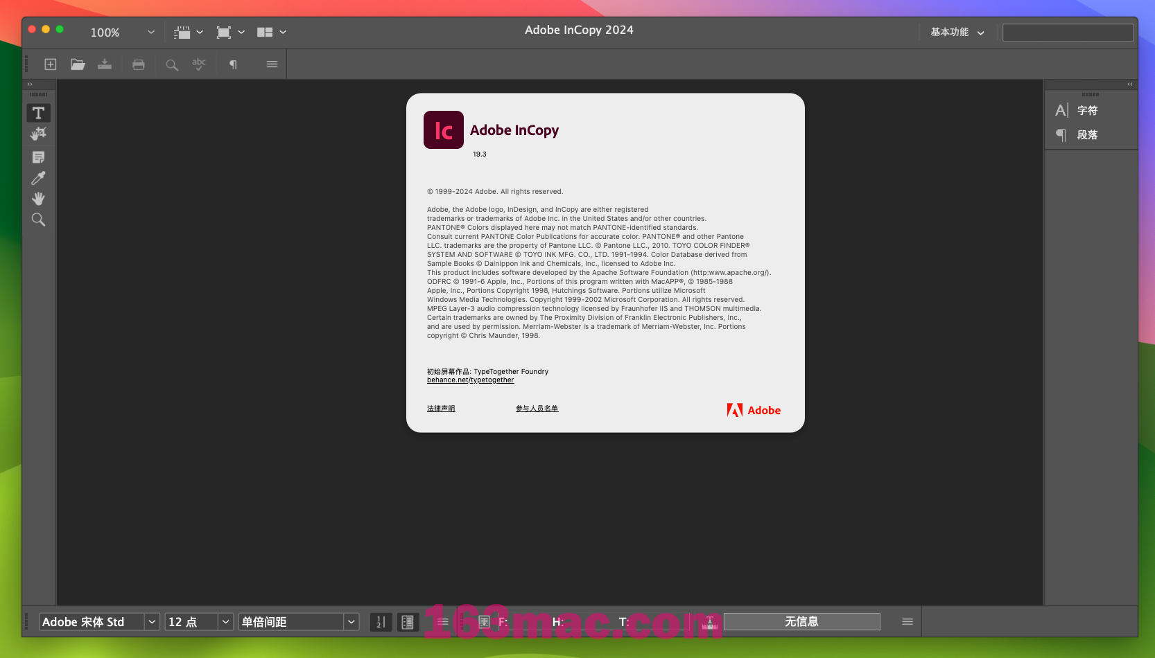
Task: Select the Eyedropper tool
Action: point(38,178)
